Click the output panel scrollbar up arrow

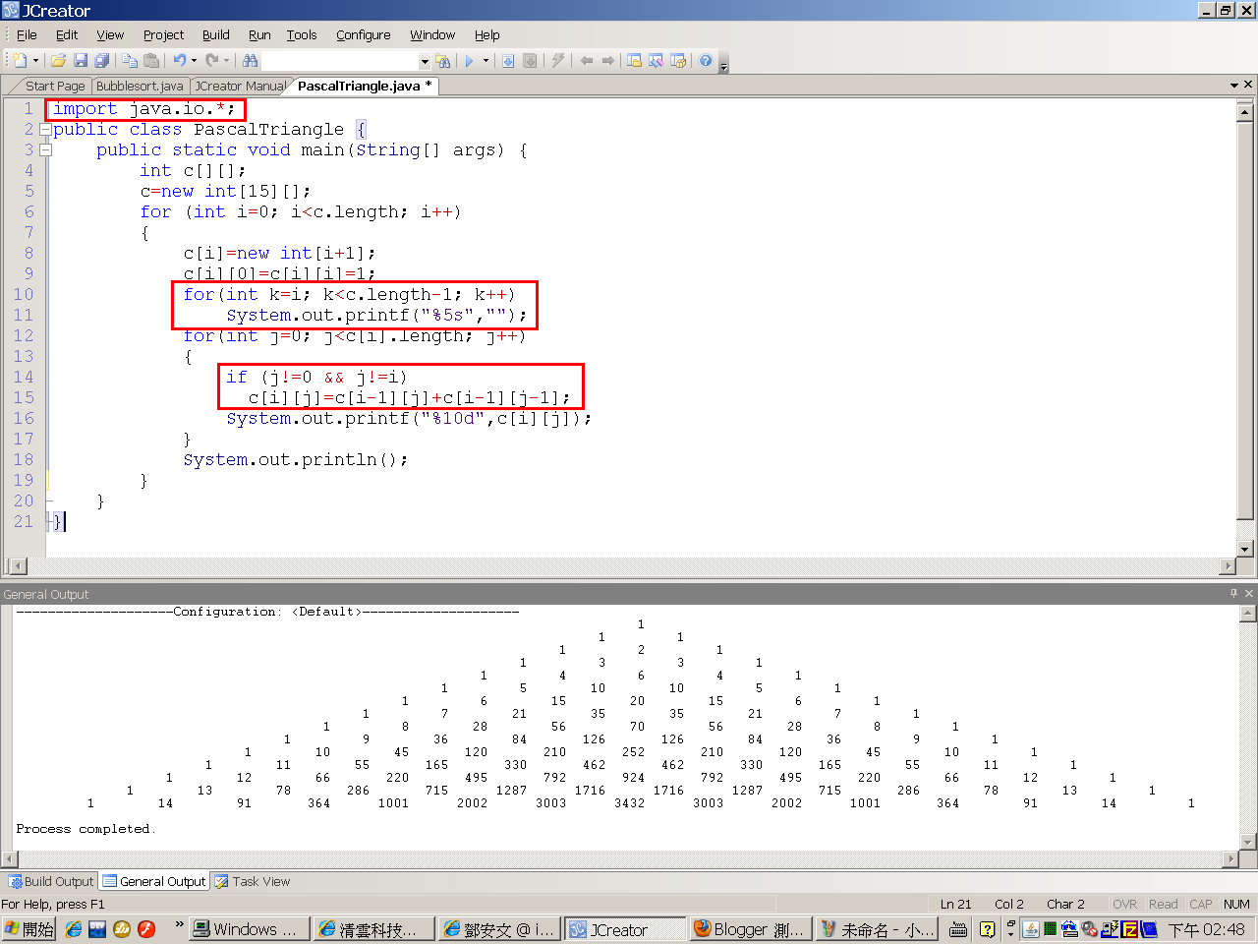[1248, 614]
